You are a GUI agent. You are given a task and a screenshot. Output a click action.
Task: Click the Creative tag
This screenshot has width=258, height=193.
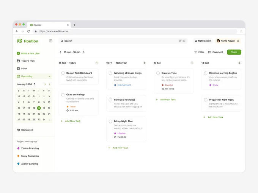click(x=167, y=85)
